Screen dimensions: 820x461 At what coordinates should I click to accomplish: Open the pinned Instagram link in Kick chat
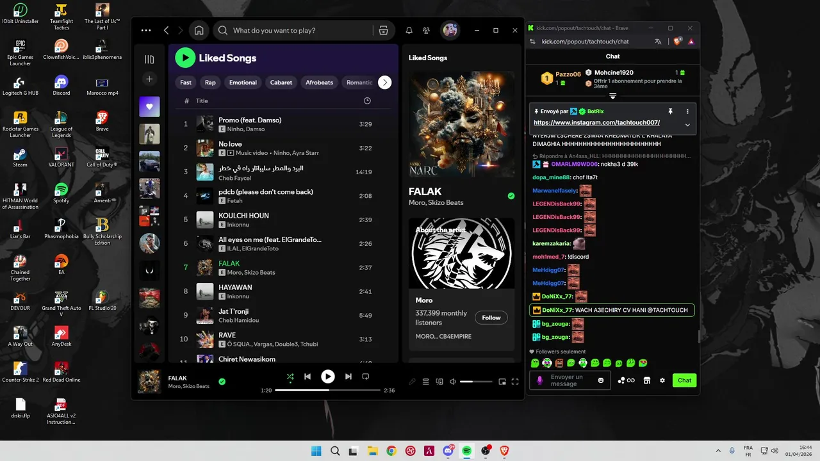click(596, 122)
